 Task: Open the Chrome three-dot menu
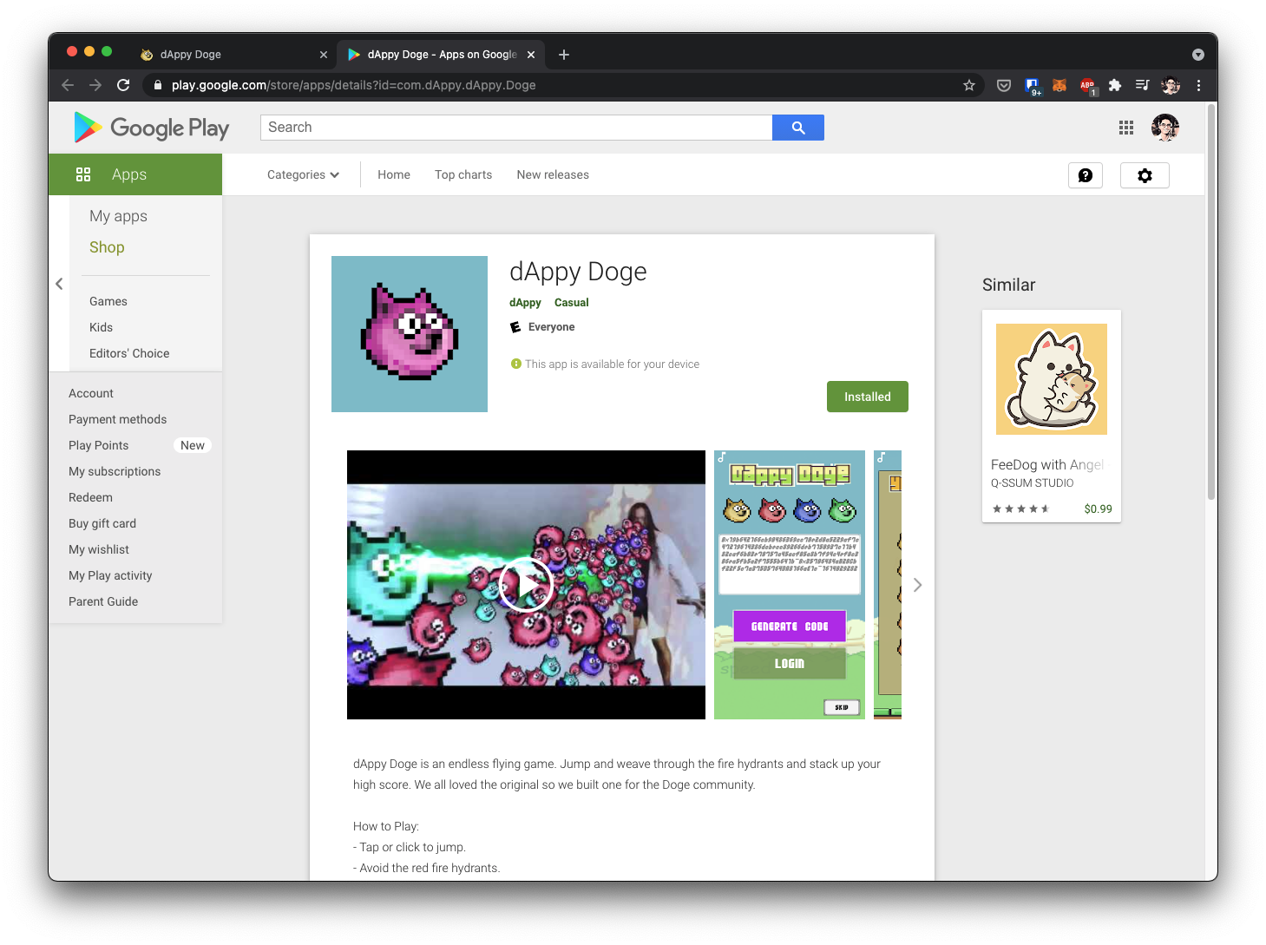click(1198, 85)
